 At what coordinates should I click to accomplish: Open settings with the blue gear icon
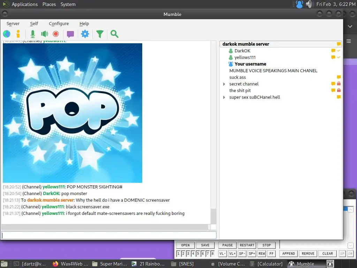[x=85, y=34]
